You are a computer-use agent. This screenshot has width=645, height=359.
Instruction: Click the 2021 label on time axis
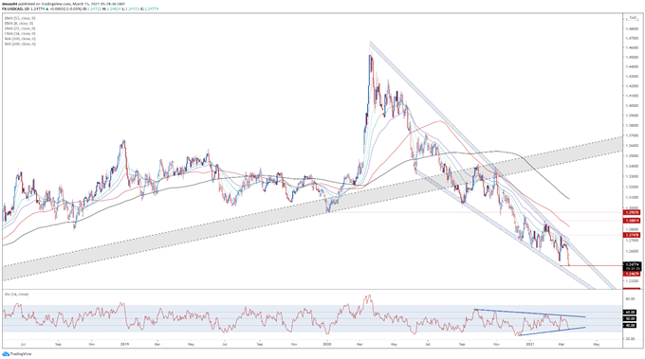530,344
